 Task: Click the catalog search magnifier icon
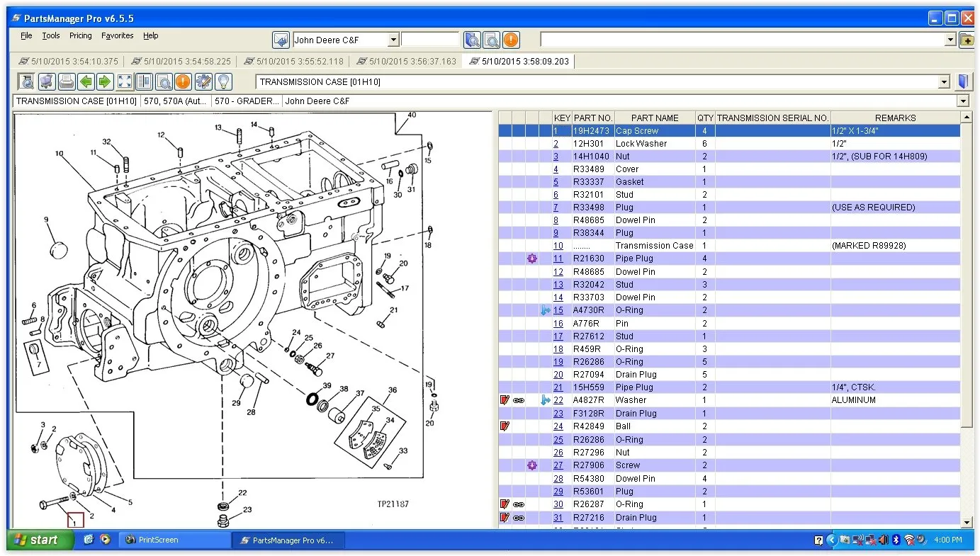pos(472,40)
